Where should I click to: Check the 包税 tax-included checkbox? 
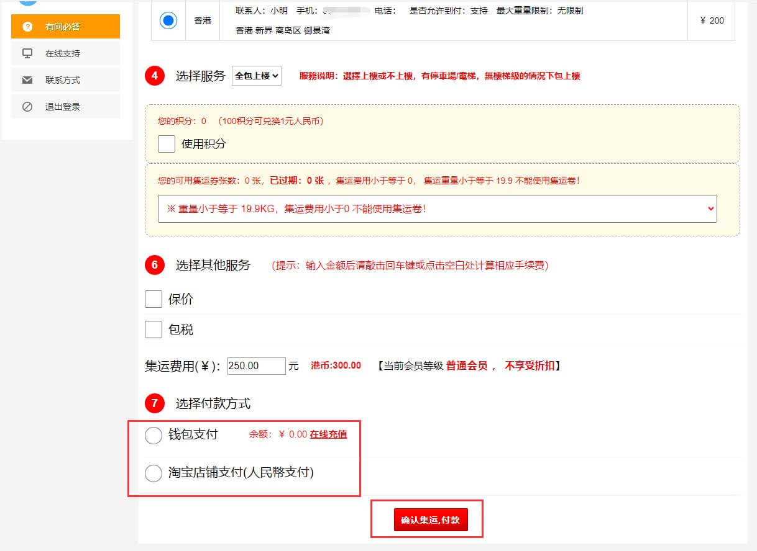coord(154,329)
